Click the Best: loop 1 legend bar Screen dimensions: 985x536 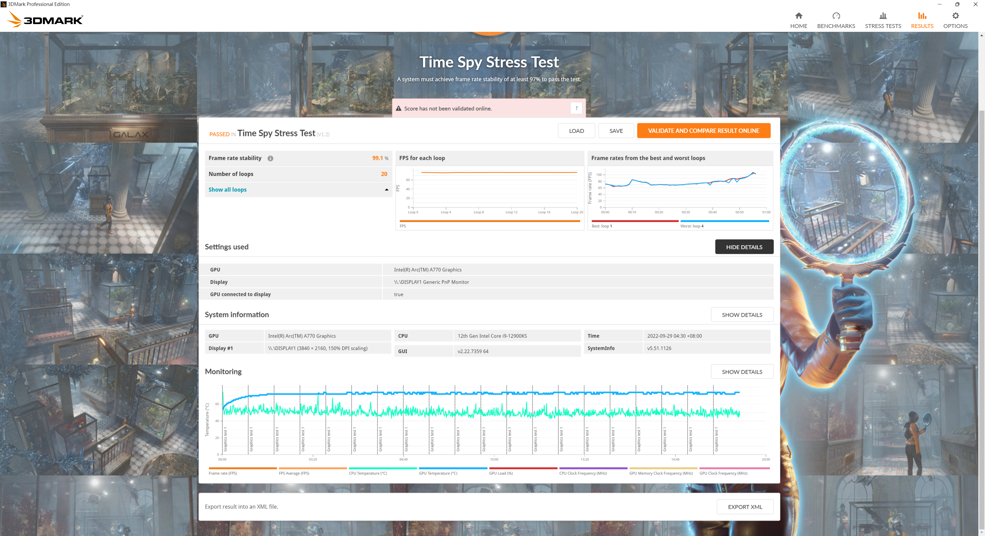click(635, 221)
